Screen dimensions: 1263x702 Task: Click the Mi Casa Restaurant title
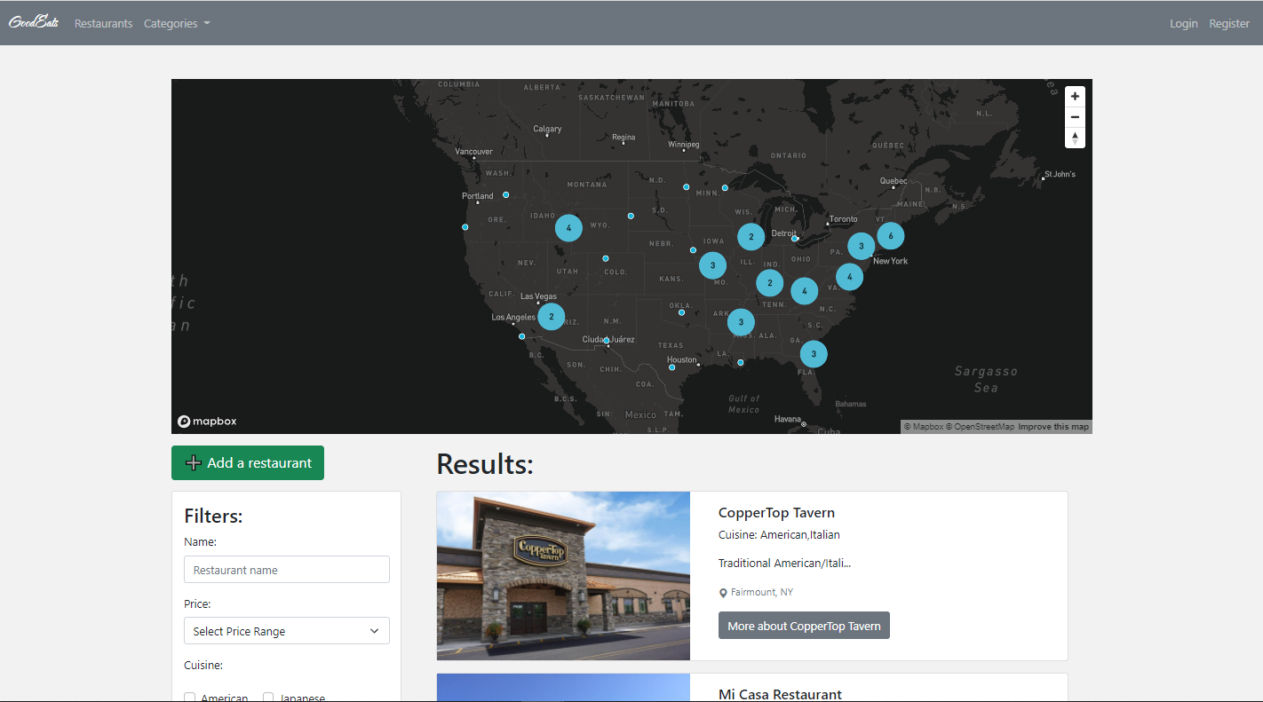780,694
